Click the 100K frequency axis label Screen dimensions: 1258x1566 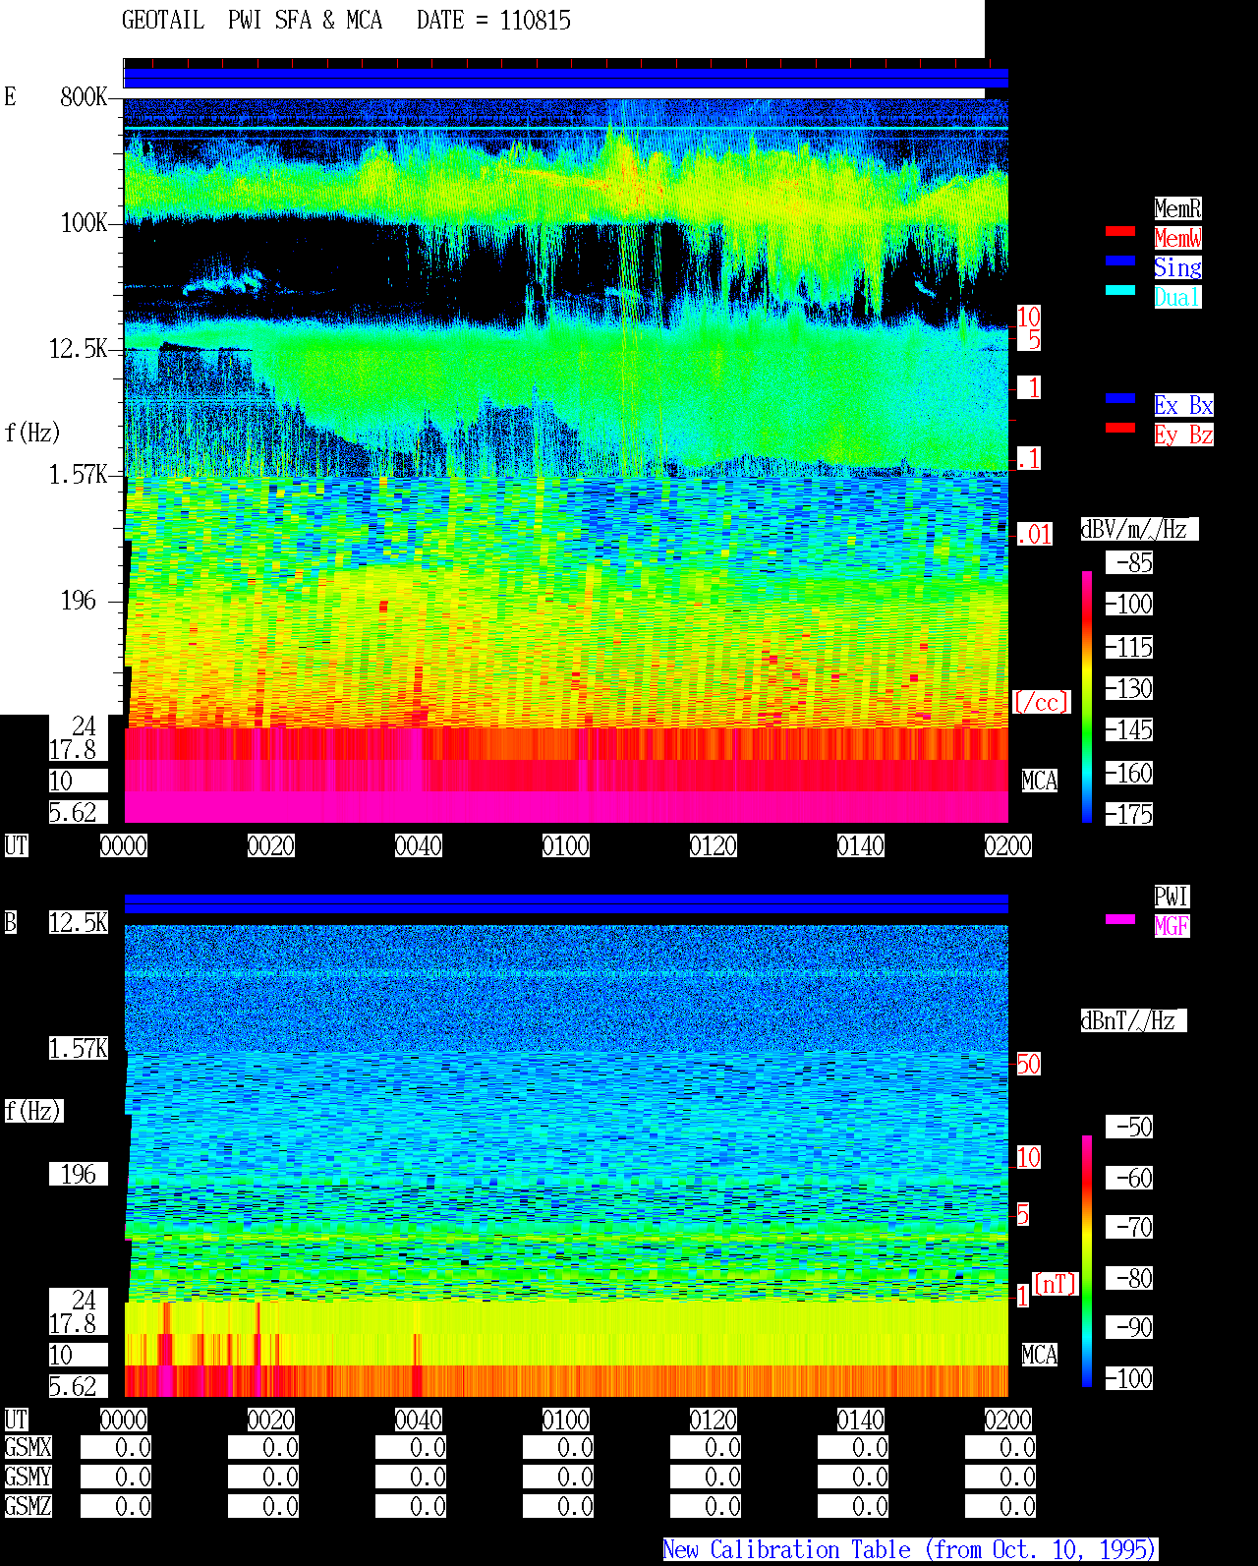[84, 222]
